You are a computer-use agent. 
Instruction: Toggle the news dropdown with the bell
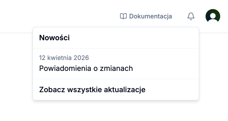(191, 16)
